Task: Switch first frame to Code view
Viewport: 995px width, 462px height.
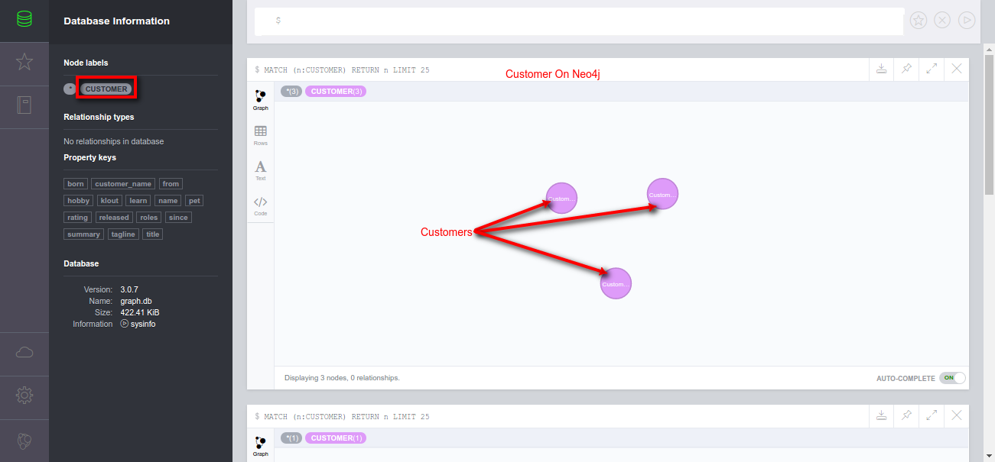Action: pos(261,205)
